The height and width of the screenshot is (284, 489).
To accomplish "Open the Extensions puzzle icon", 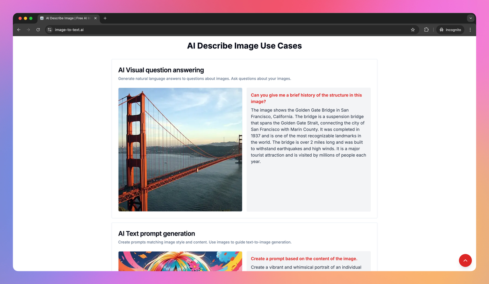I will (x=426, y=30).
